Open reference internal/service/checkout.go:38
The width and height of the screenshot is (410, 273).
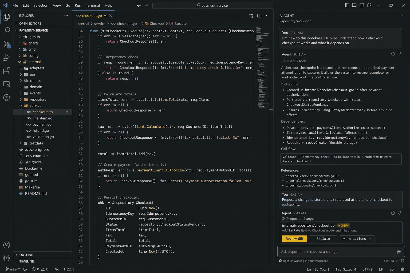click(313, 176)
